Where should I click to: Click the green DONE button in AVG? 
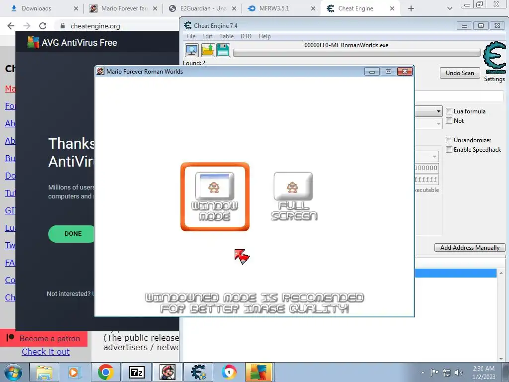pos(72,234)
